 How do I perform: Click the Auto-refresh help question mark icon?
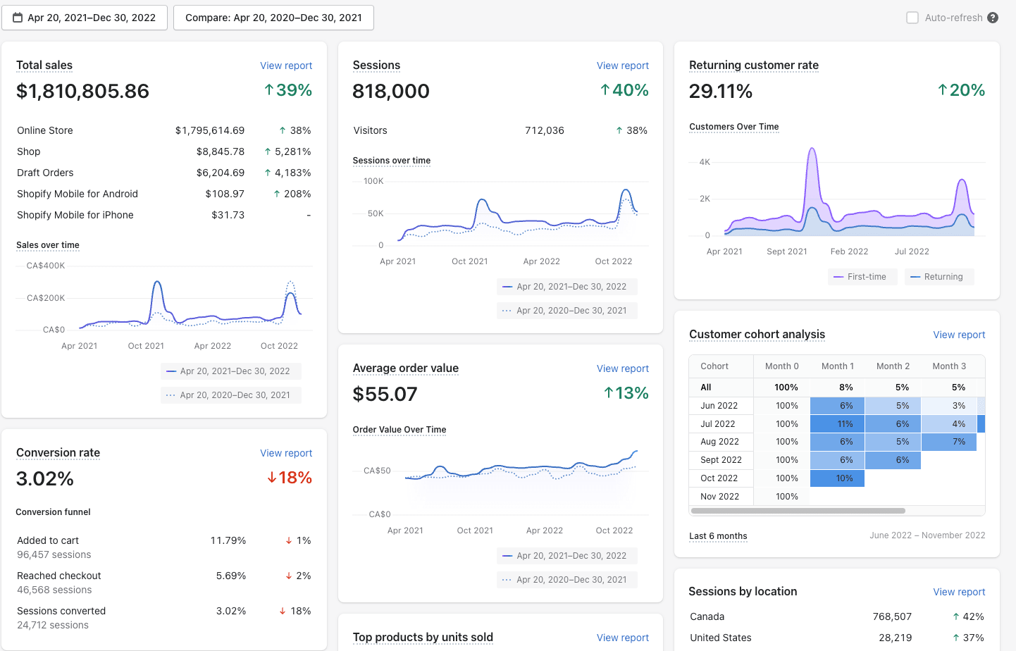(993, 18)
